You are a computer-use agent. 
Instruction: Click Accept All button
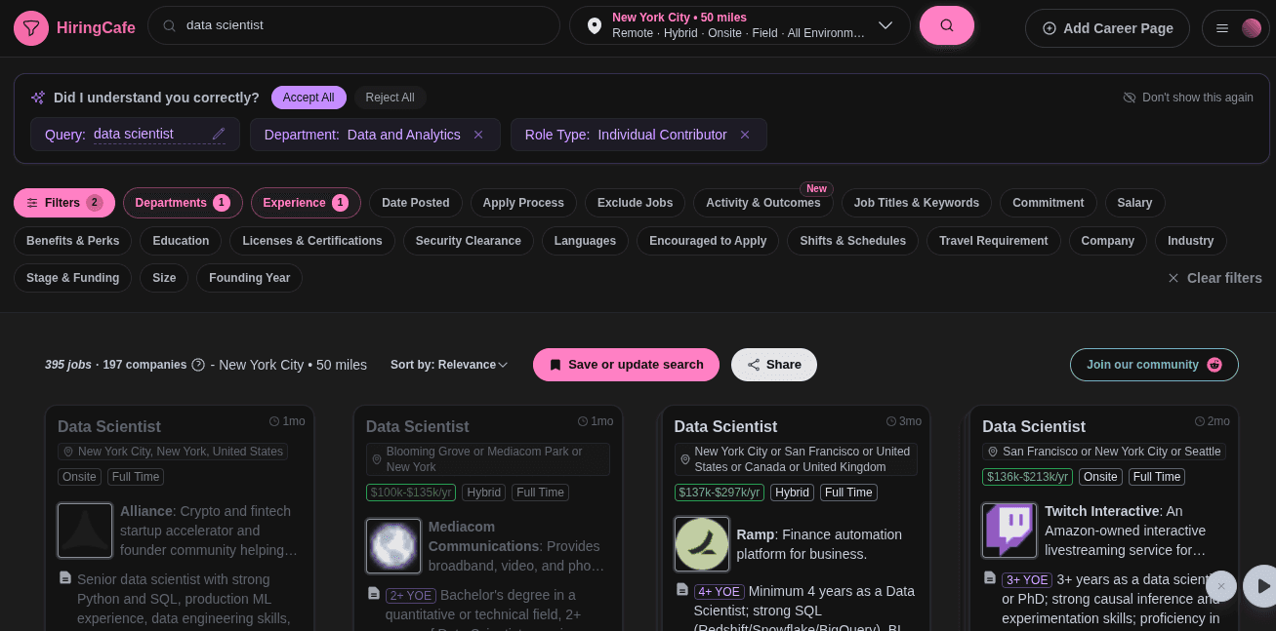click(x=309, y=98)
